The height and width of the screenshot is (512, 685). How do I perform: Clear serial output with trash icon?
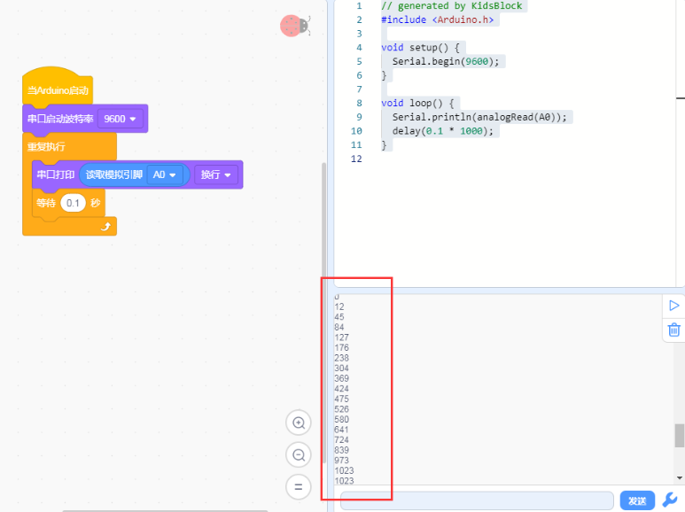pos(674,330)
